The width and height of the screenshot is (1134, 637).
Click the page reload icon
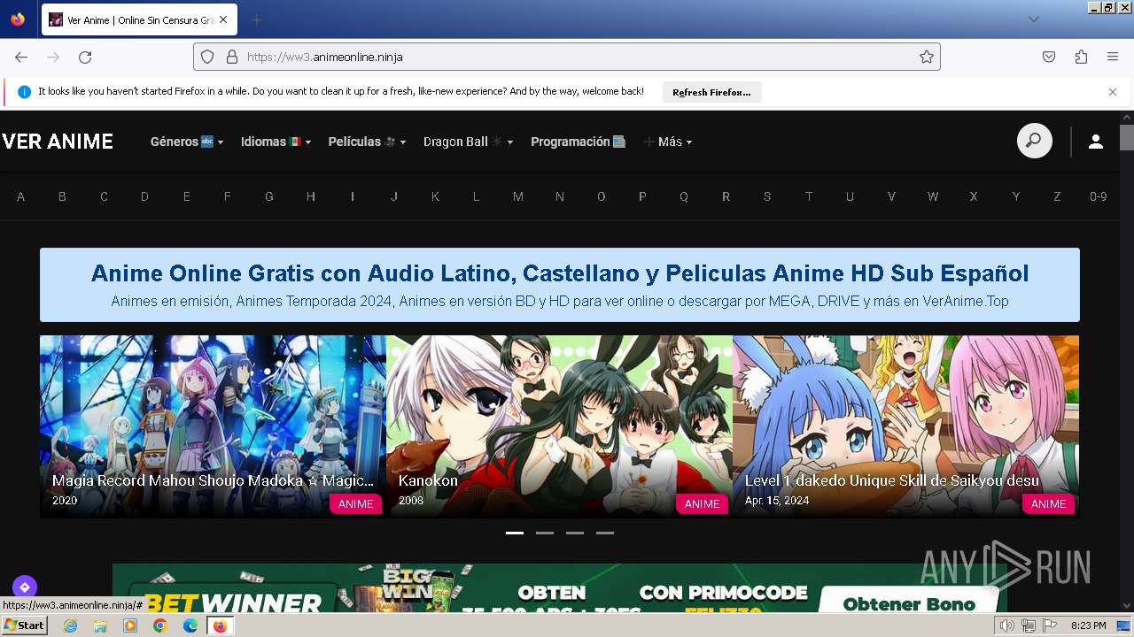click(85, 57)
